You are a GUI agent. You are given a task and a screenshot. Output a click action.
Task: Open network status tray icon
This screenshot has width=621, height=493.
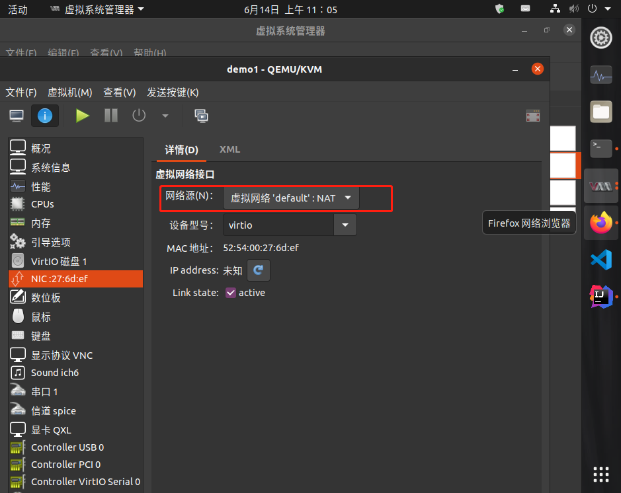click(x=555, y=9)
